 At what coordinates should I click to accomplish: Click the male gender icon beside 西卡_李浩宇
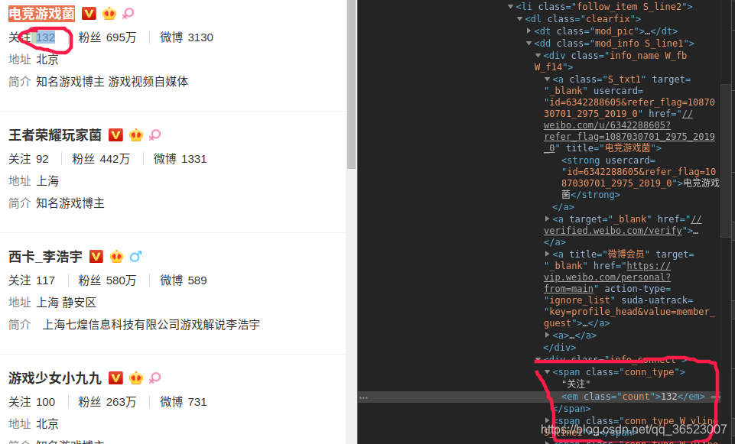(135, 256)
